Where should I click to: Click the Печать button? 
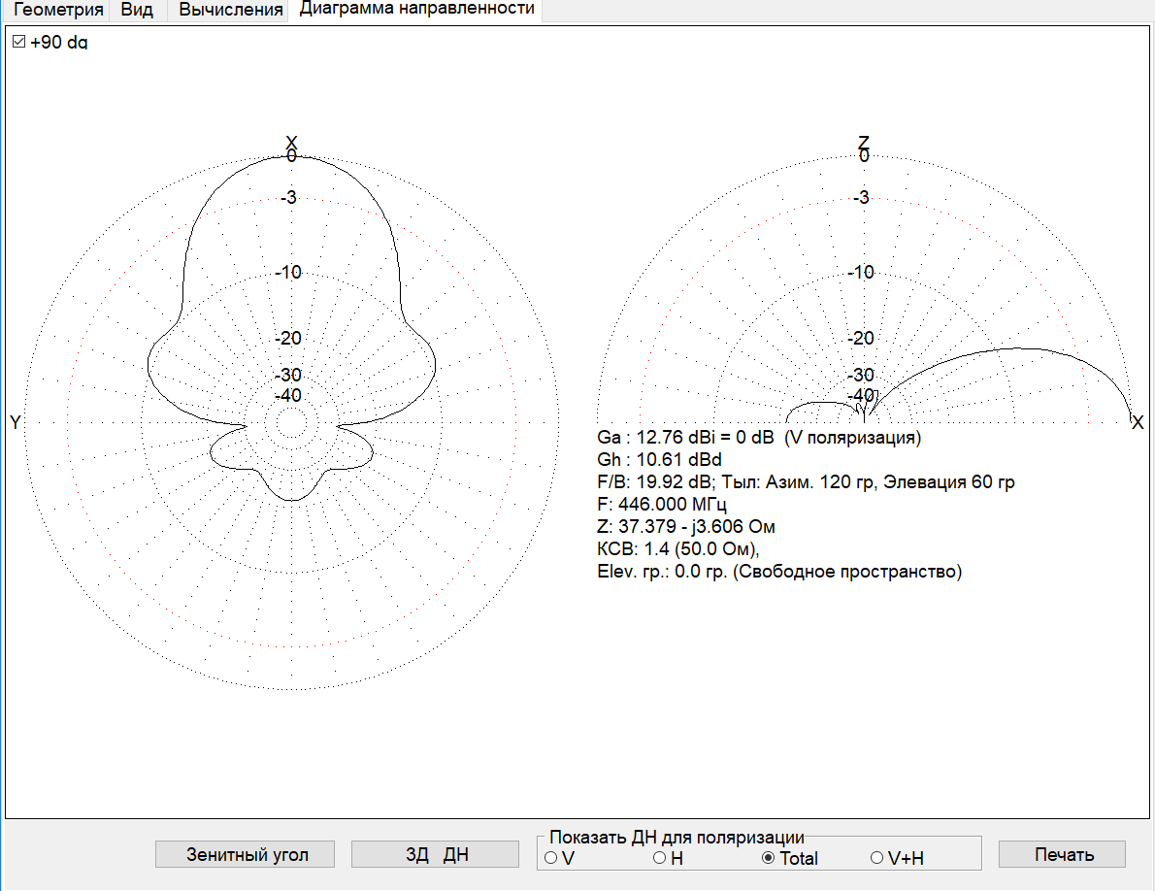tap(1062, 854)
